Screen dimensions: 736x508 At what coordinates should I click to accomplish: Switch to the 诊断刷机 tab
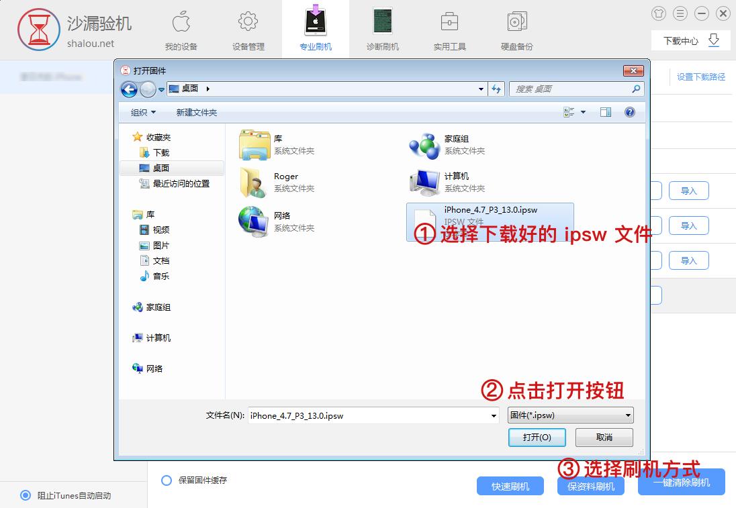point(382,27)
